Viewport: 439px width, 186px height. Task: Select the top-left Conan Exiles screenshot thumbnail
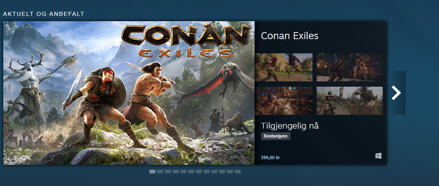coord(284,67)
